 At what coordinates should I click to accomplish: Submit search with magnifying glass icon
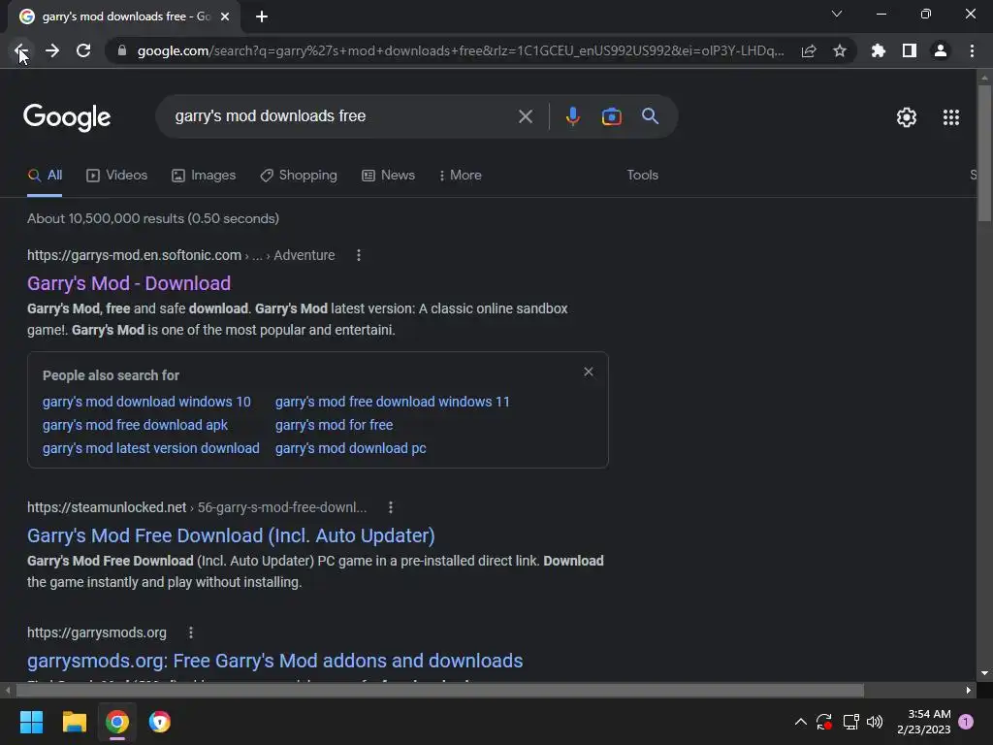coord(650,116)
